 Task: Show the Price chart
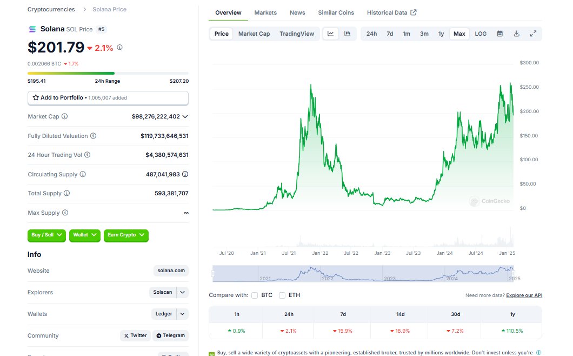pos(222,34)
